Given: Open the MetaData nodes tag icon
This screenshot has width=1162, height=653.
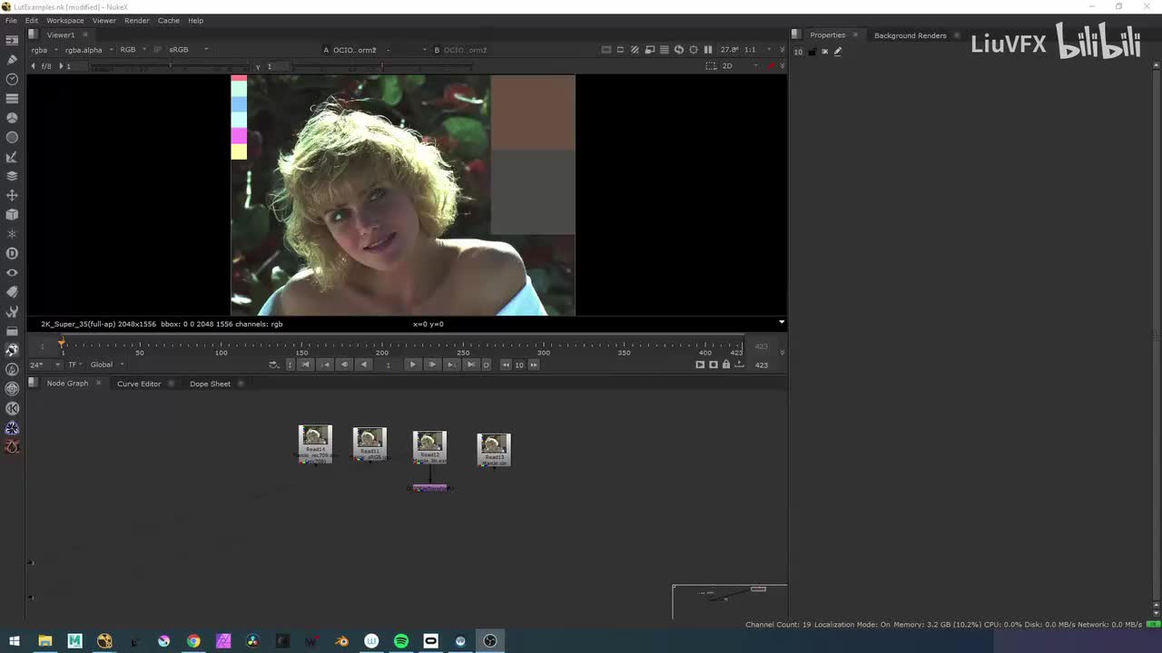Looking at the screenshot, I should tap(12, 292).
